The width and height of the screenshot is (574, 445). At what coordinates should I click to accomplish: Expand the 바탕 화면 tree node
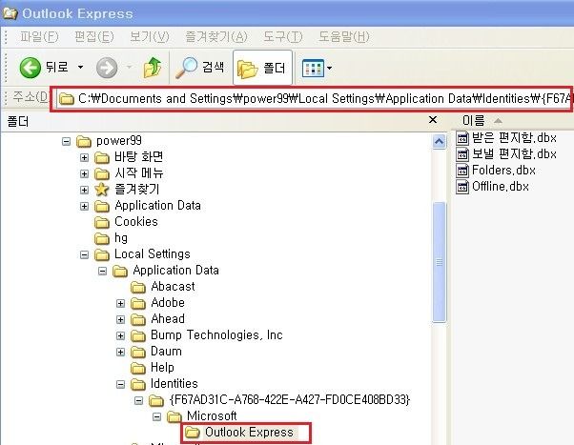84,158
